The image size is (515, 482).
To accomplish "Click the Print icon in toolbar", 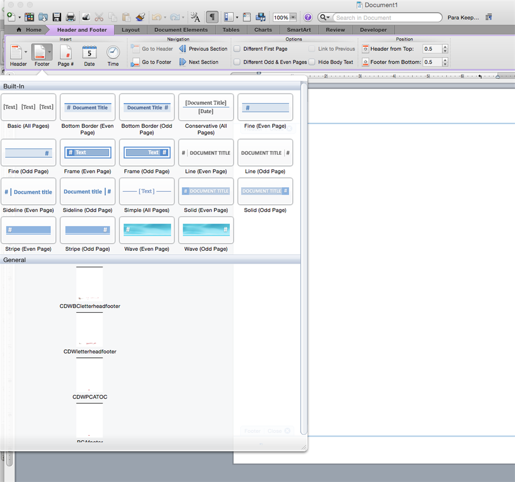I will tap(70, 17).
